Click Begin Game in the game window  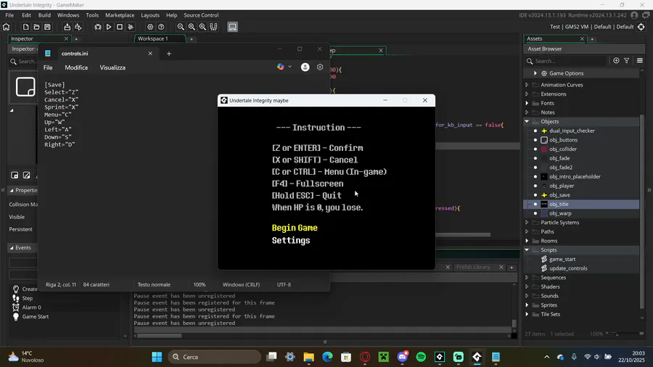[295, 228]
